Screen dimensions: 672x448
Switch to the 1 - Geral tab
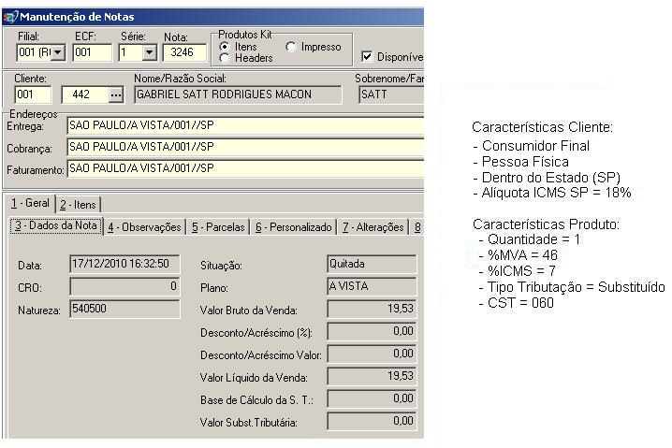(x=30, y=204)
